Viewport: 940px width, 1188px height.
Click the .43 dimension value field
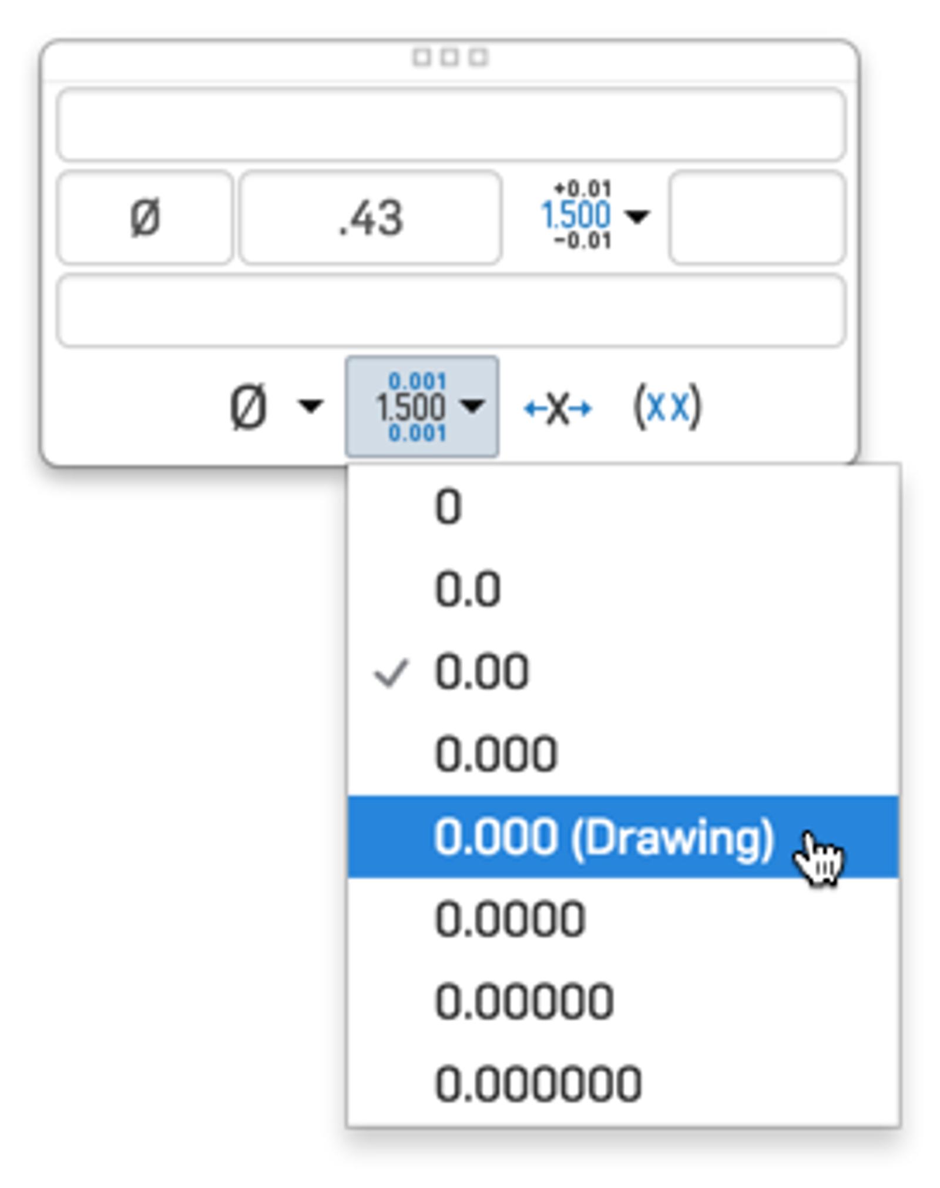point(370,217)
